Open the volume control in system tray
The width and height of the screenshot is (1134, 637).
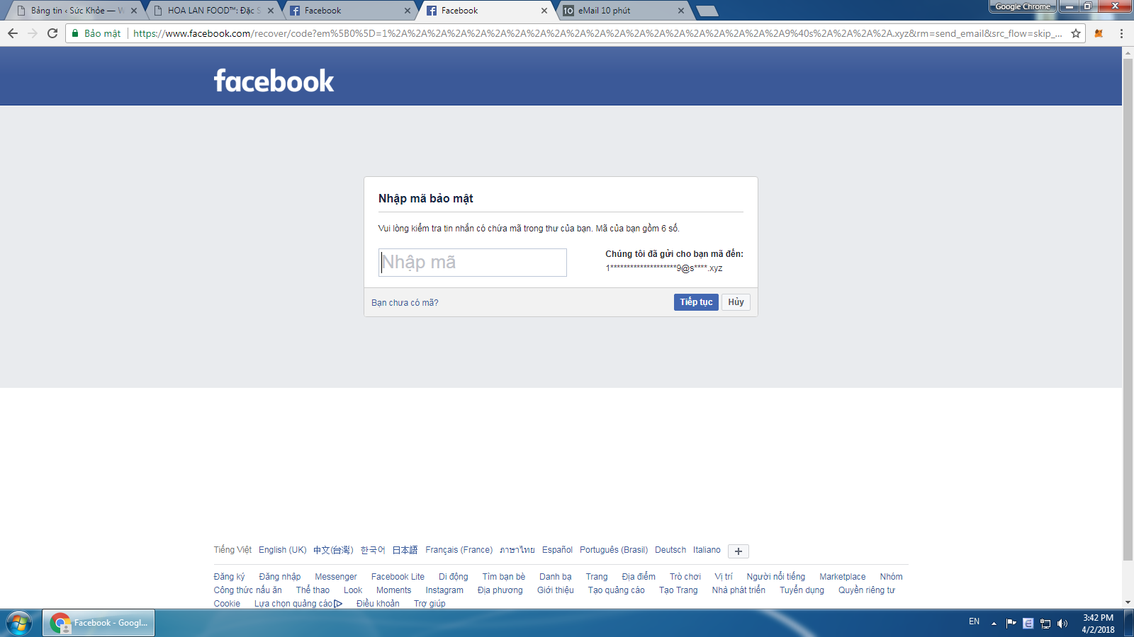1062,623
